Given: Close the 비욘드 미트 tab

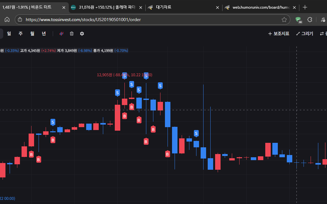Looking at the screenshot, I should pyautogui.click(x=64, y=7).
